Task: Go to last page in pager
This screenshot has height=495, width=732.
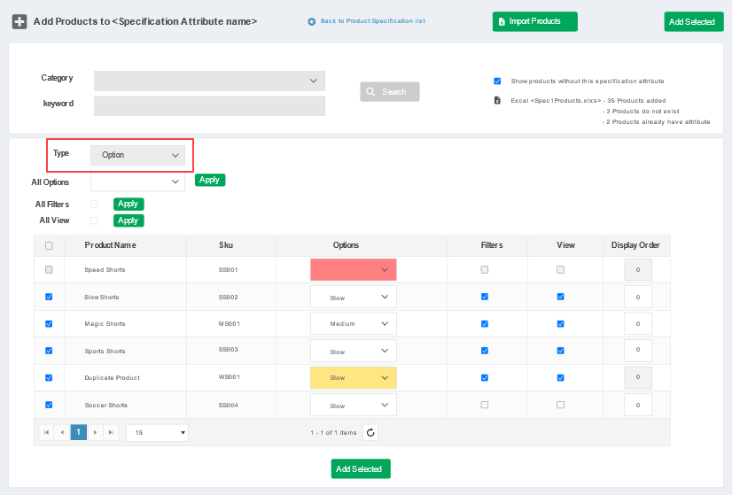Action: [111, 432]
